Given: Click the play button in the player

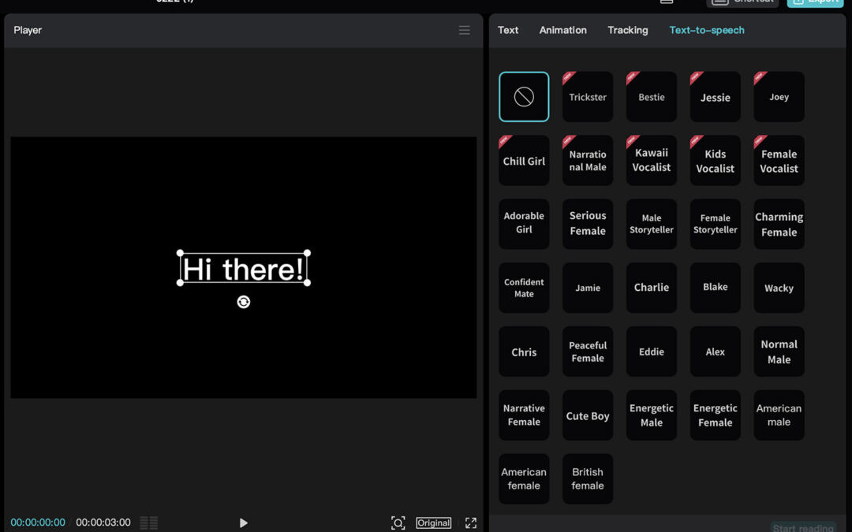Looking at the screenshot, I should 243,523.
